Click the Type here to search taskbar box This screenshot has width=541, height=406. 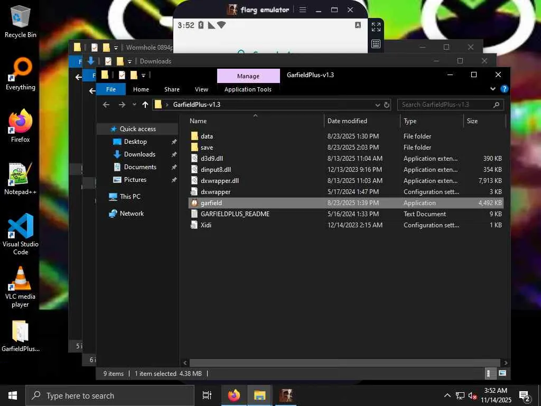[110, 395]
